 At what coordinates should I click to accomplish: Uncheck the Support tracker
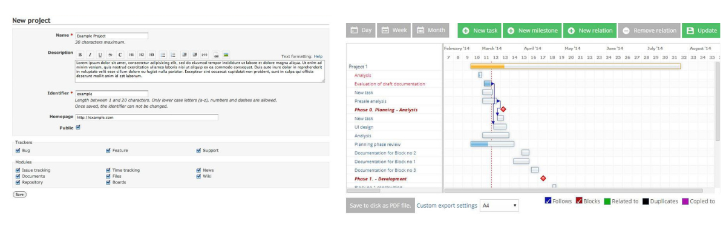[x=198, y=150]
